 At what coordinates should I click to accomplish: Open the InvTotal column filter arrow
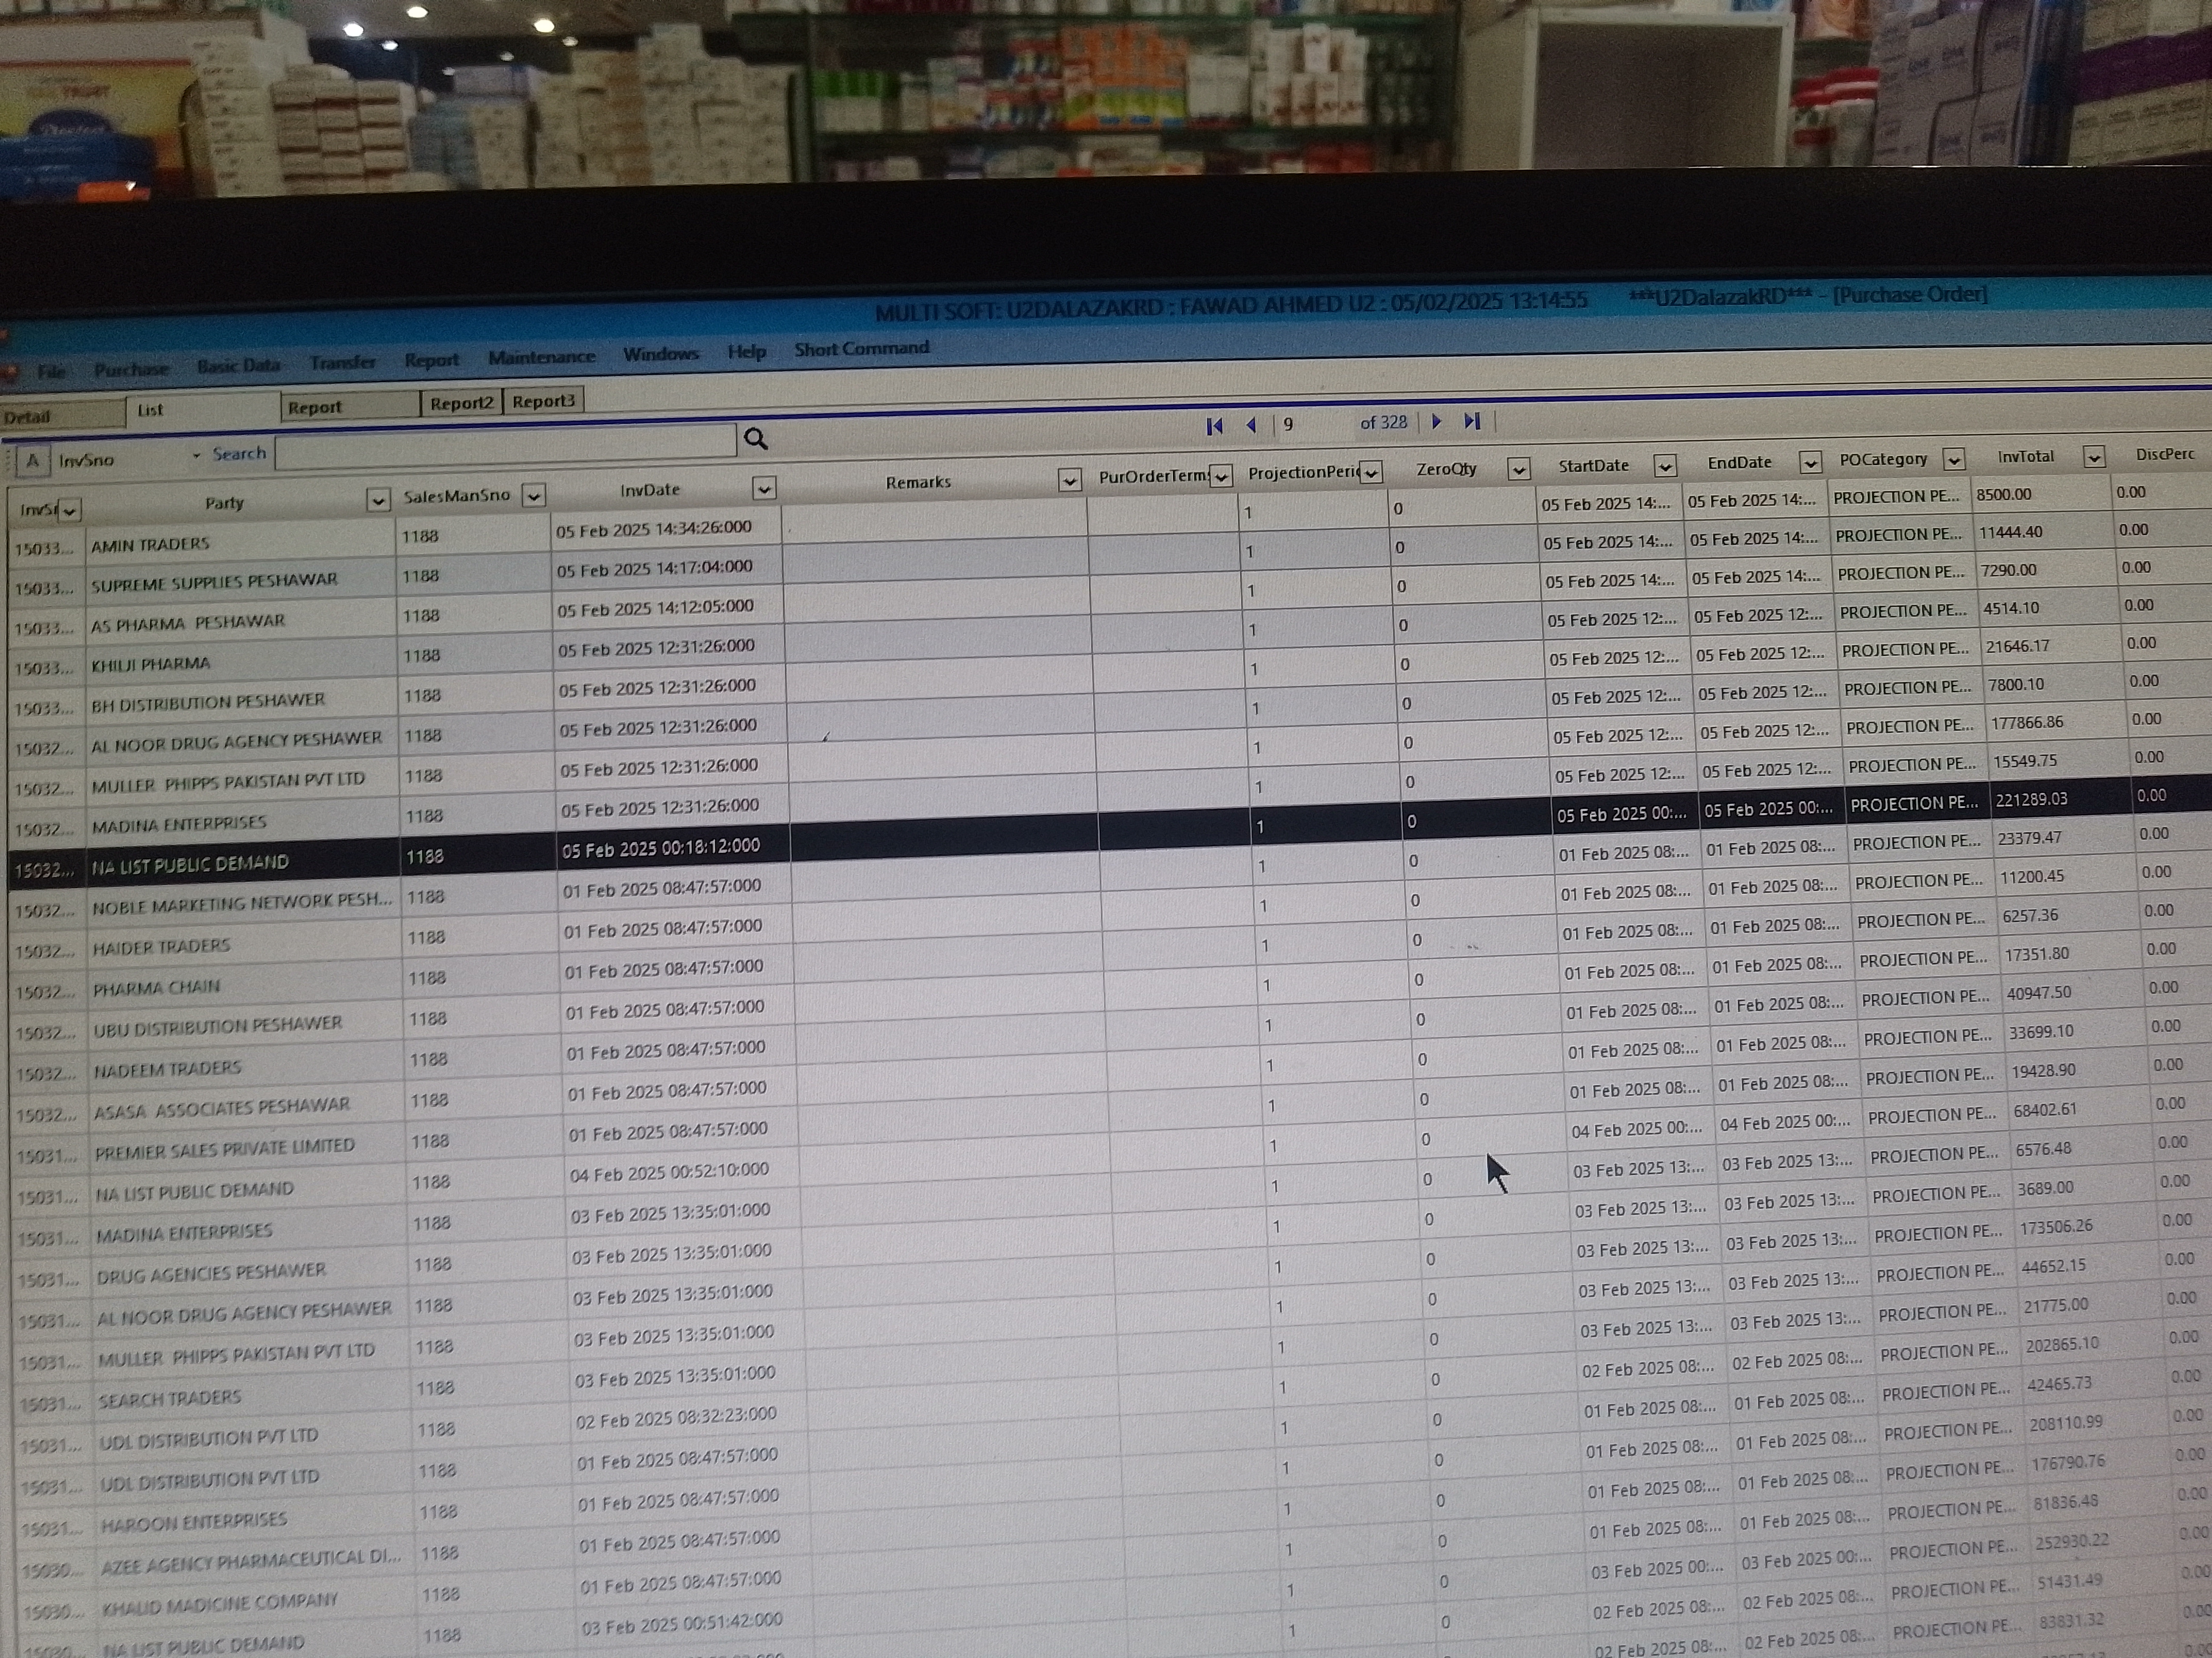2094,456
